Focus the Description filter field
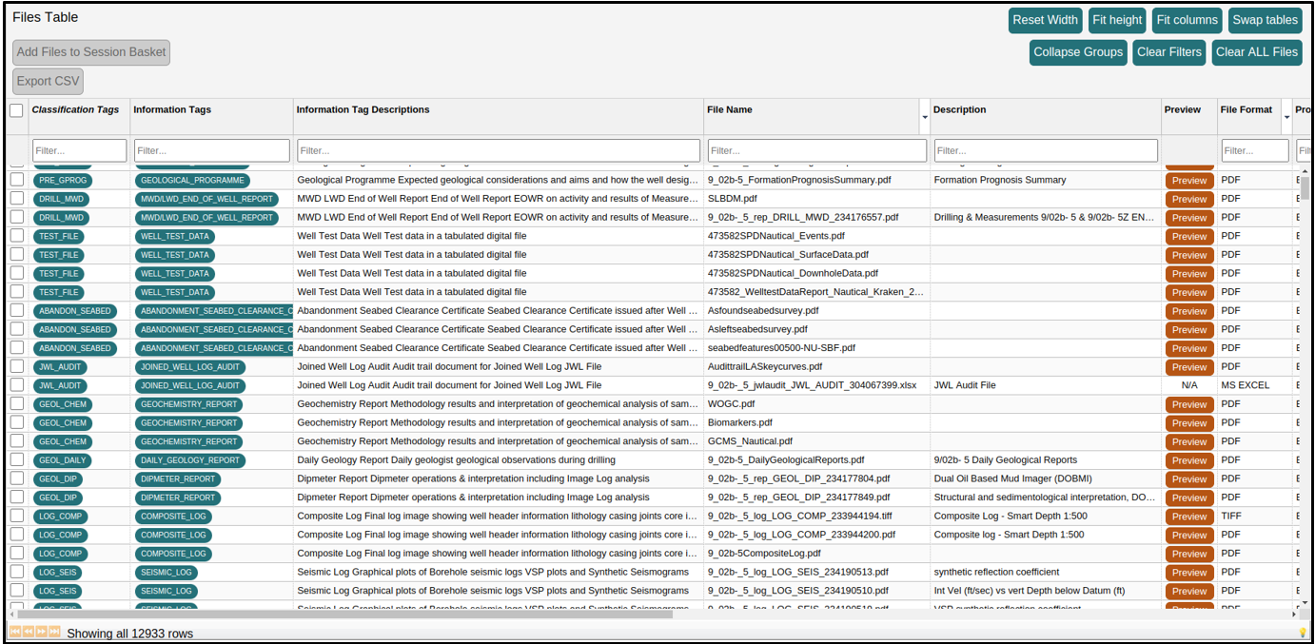1315x644 pixels. [1046, 150]
